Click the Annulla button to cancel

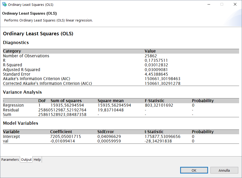(x=224, y=170)
